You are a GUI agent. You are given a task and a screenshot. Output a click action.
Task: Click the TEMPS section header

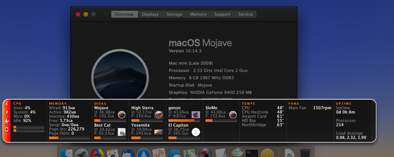[x=248, y=104]
